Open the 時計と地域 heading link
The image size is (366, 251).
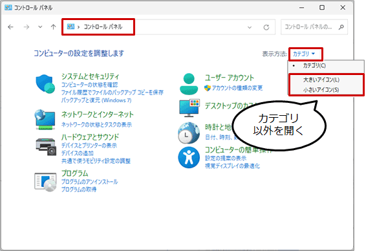219,127
